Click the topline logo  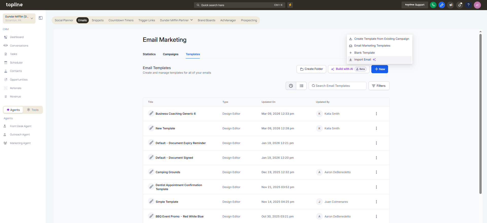[14, 5]
